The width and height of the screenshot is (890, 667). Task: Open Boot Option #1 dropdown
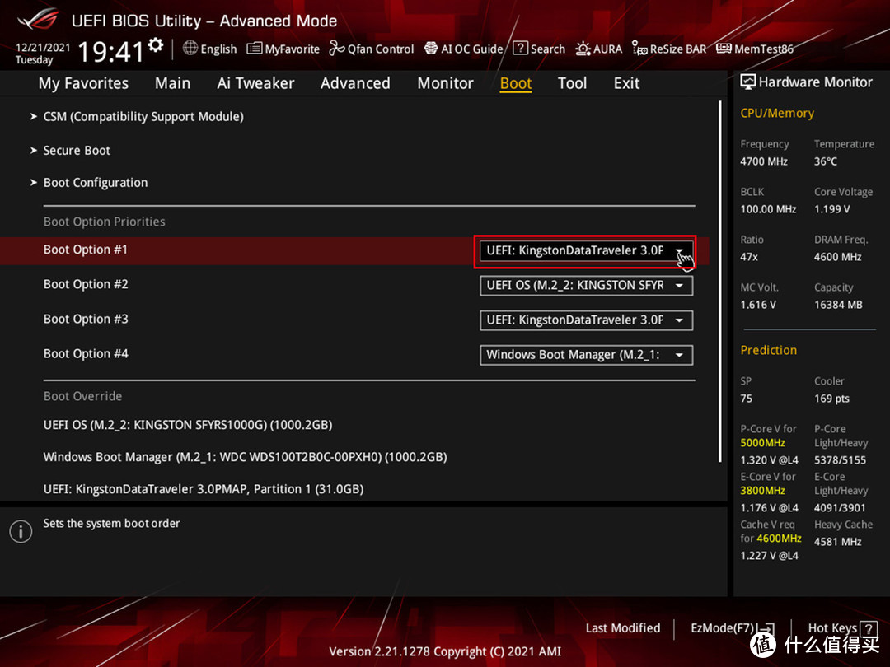coord(586,250)
